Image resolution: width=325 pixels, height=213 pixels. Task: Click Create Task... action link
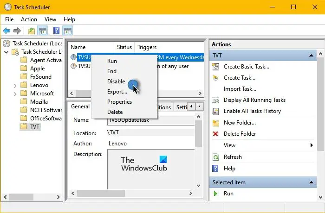click(240, 78)
